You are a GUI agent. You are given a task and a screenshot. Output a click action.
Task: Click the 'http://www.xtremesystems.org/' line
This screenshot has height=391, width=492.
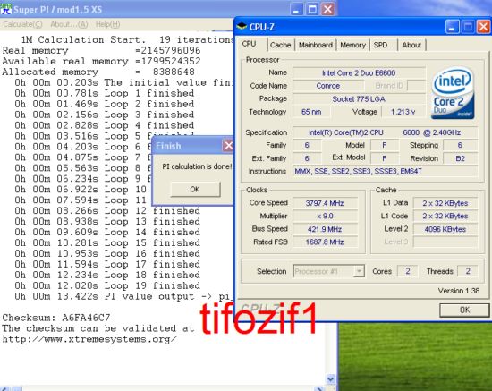click(89, 339)
